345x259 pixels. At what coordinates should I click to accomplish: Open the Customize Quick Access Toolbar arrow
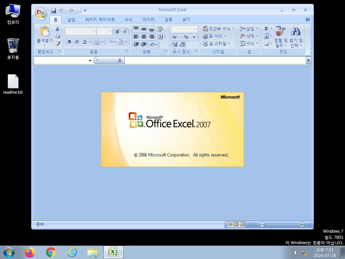pyautogui.click(x=85, y=10)
